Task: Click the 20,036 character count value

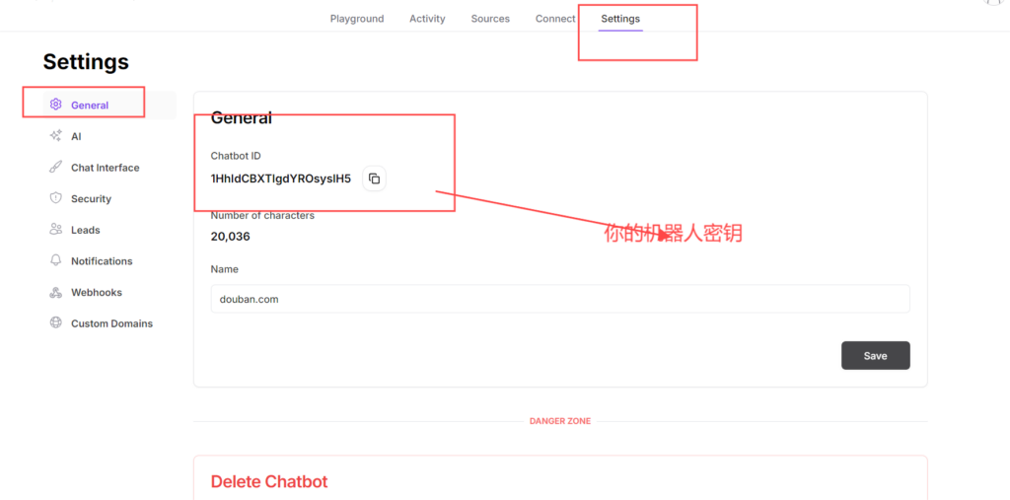Action: pyautogui.click(x=231, y=237)
